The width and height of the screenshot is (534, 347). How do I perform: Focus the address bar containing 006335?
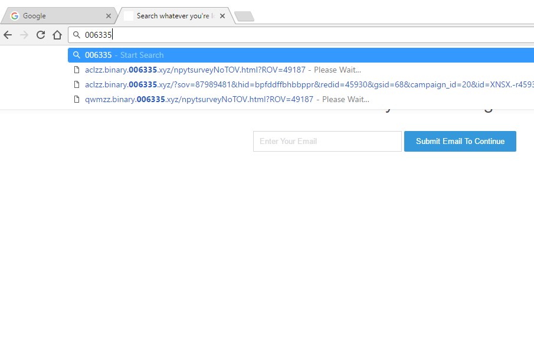pos(295,35)
